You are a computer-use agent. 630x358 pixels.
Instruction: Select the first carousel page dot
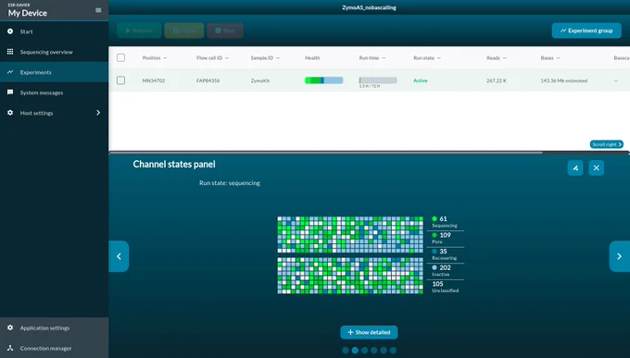click(346, 351)
